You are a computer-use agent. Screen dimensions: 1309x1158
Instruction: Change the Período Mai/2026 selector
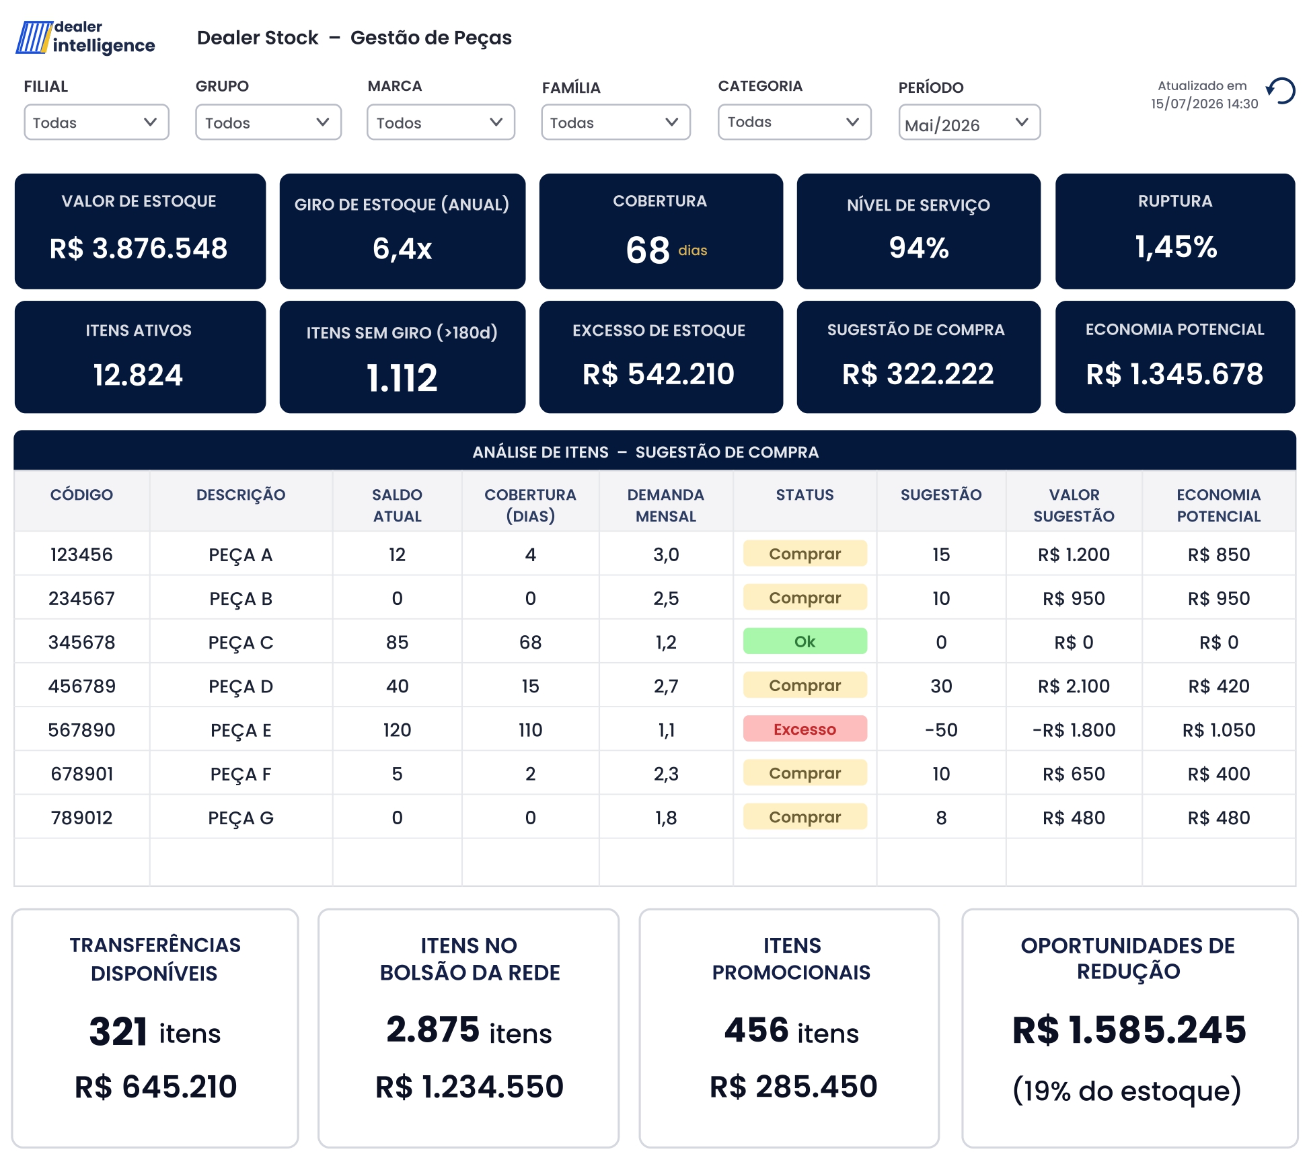[969, 122]
